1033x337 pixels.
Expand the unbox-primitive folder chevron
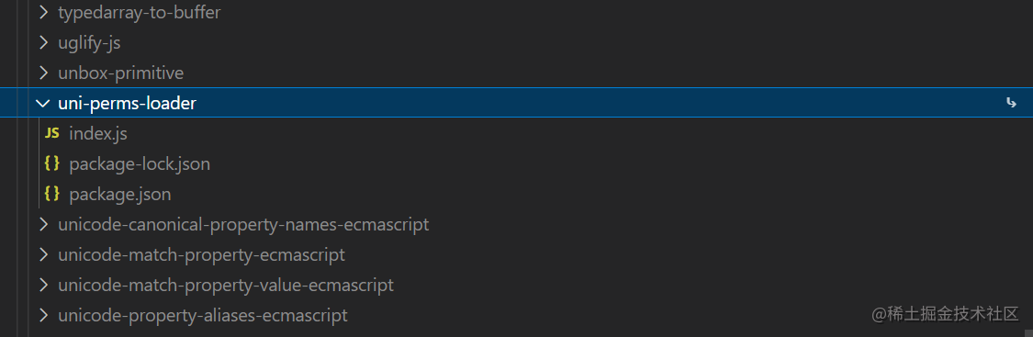[43, 73]
